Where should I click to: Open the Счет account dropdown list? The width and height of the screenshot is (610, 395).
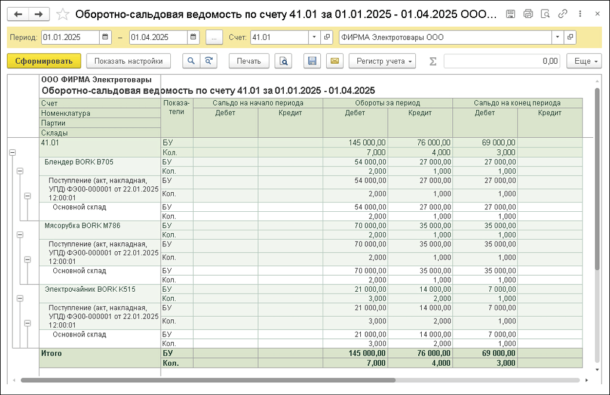(x=315, y=38)
